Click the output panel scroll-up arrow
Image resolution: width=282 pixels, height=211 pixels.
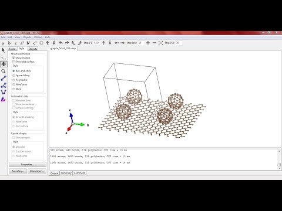tap(280, 151)
